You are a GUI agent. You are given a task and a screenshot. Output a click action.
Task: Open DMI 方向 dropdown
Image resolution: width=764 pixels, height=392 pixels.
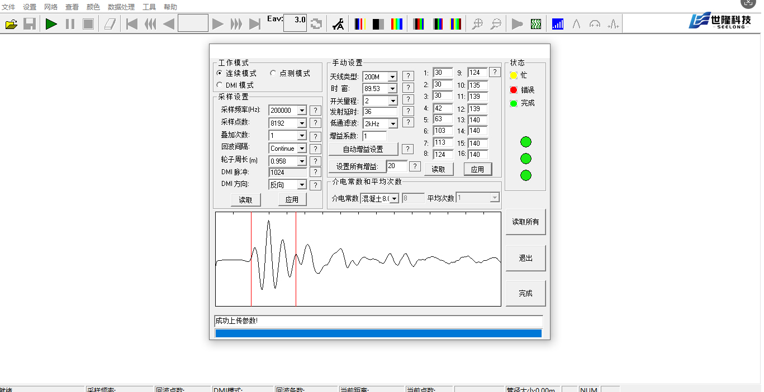click(302, 185)
